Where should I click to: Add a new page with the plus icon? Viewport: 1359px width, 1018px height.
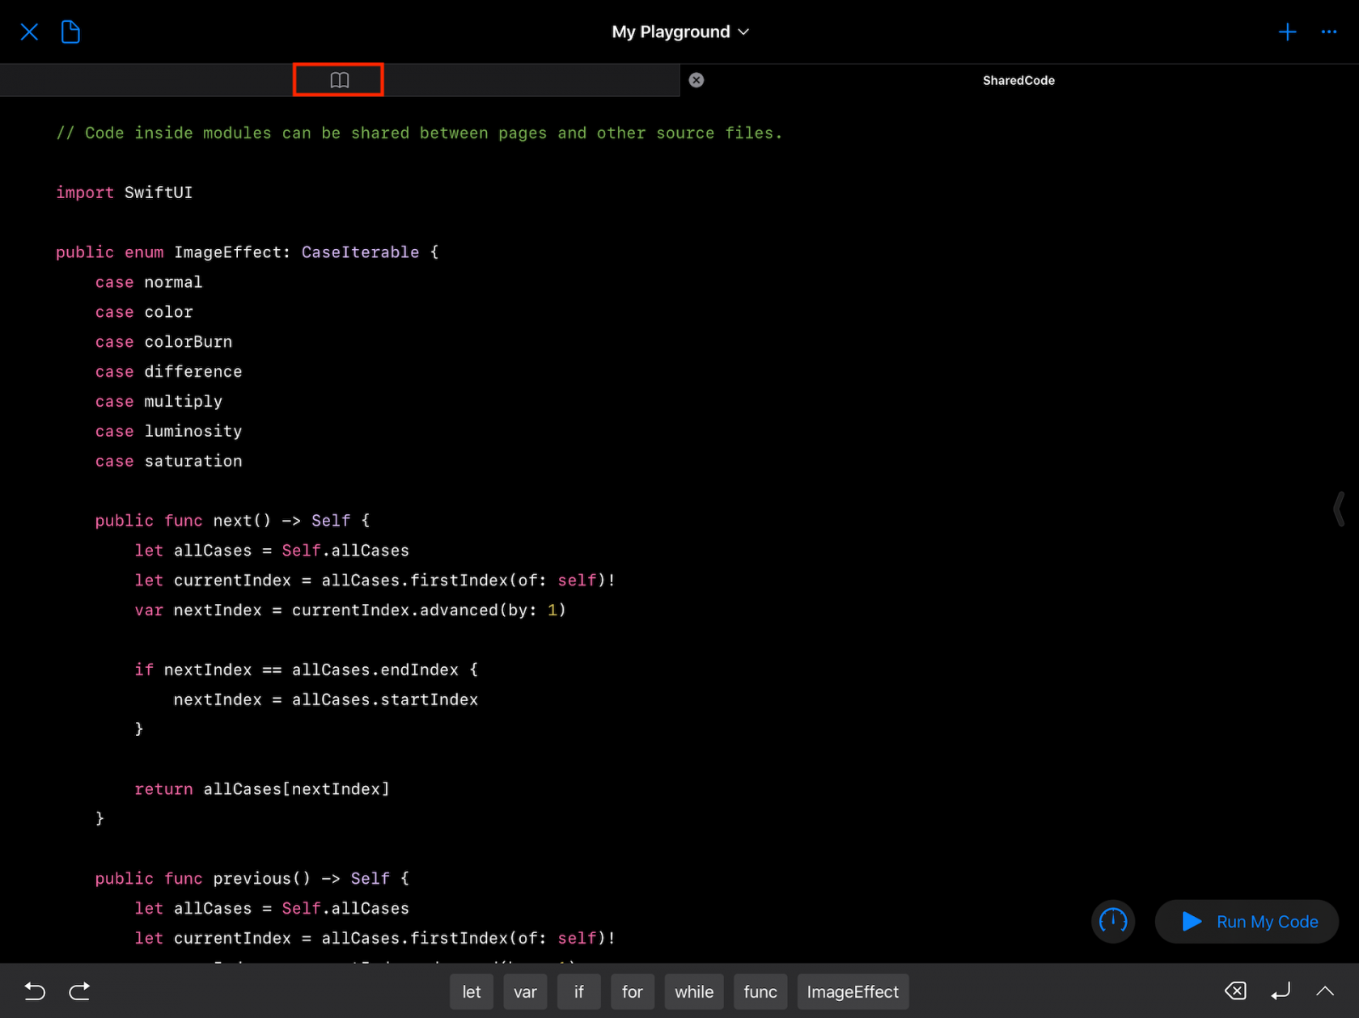pyautogui.click(x=1287, y=32)
